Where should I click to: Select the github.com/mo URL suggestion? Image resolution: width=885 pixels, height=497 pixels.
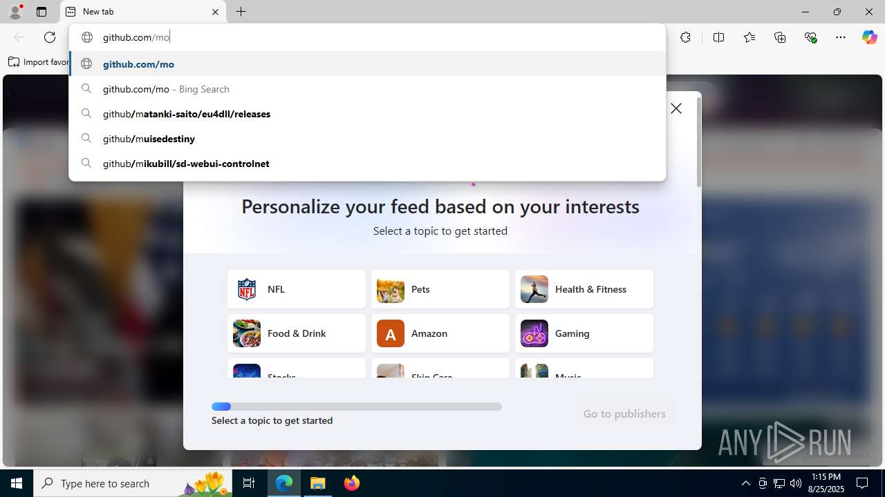(367, 64)
